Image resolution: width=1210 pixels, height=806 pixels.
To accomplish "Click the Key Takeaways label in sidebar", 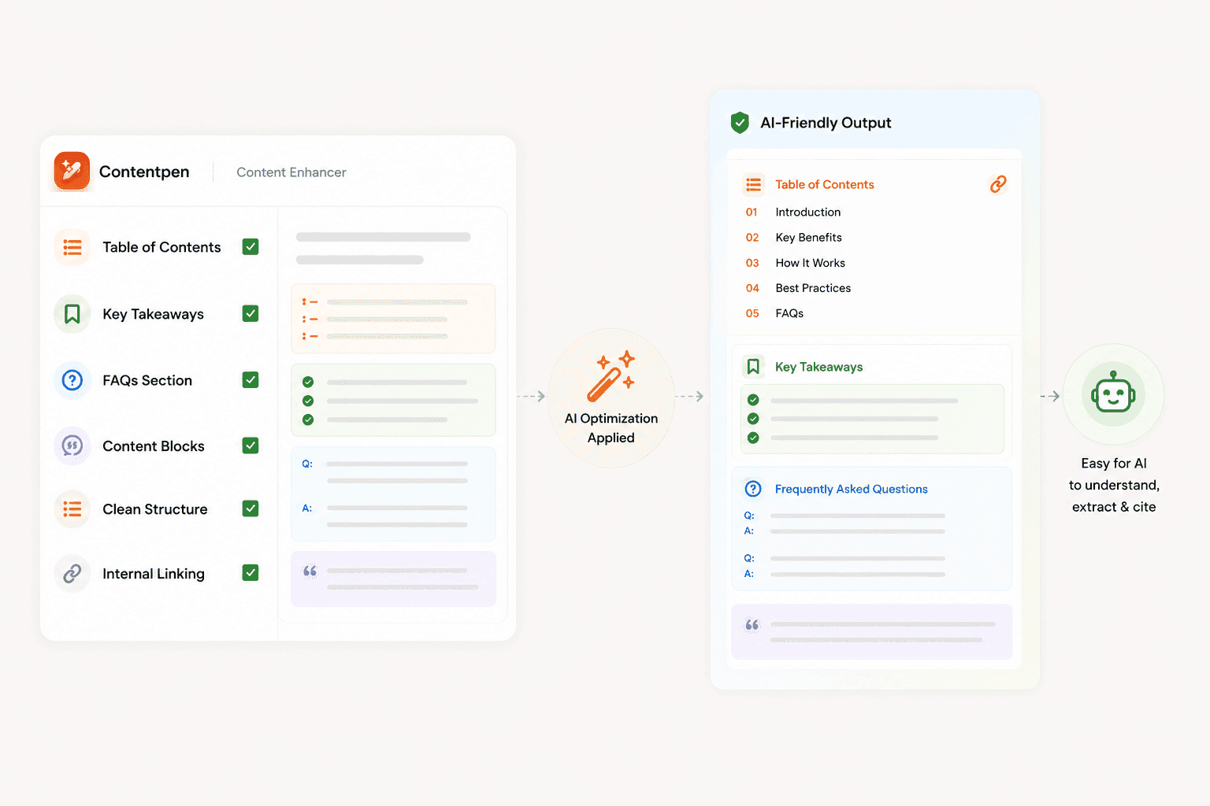I will click(x=153, y=314).
